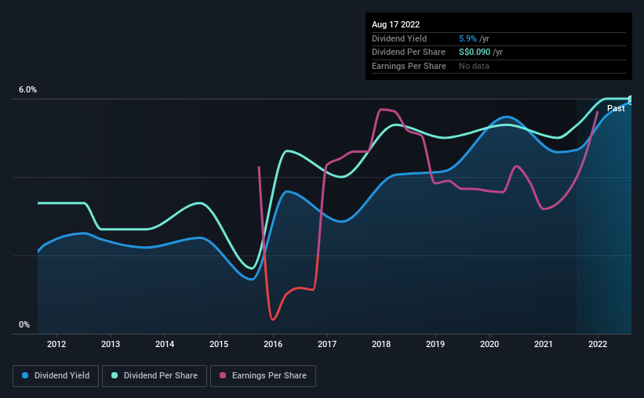
Task: Click the blue Dividend Yield legend dot
Action: pyautogui.click(x=25, y=375)
